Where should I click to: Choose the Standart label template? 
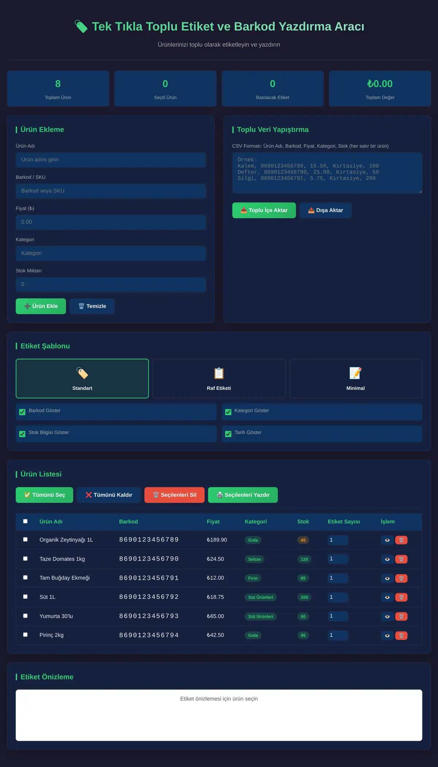[x=82, y=379]
